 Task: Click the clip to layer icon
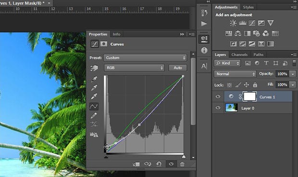click(x=136, y=164)
